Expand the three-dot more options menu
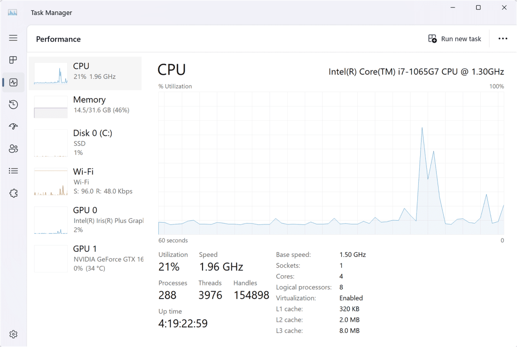Screen dimensions: 517x347 pyautogui.click(x=502, y=39)
